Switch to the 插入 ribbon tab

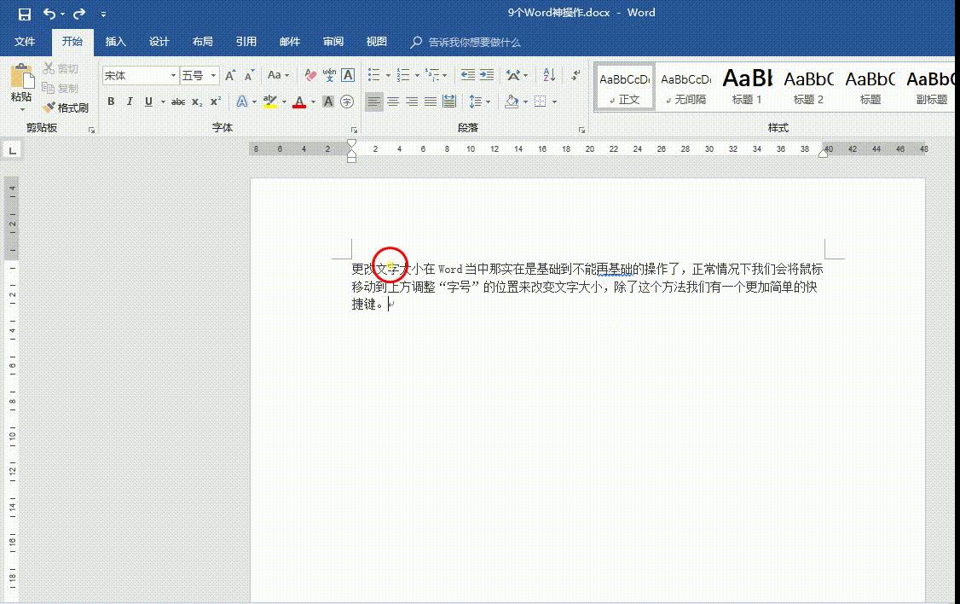[x=115, y=41]
